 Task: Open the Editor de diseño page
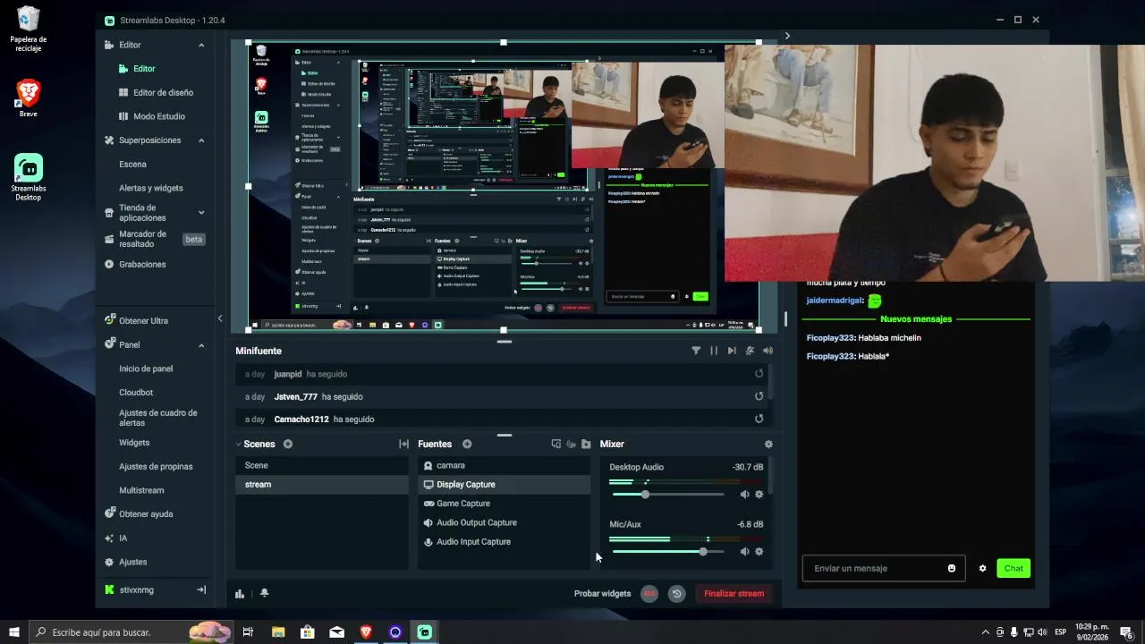(x=163, y=92)
